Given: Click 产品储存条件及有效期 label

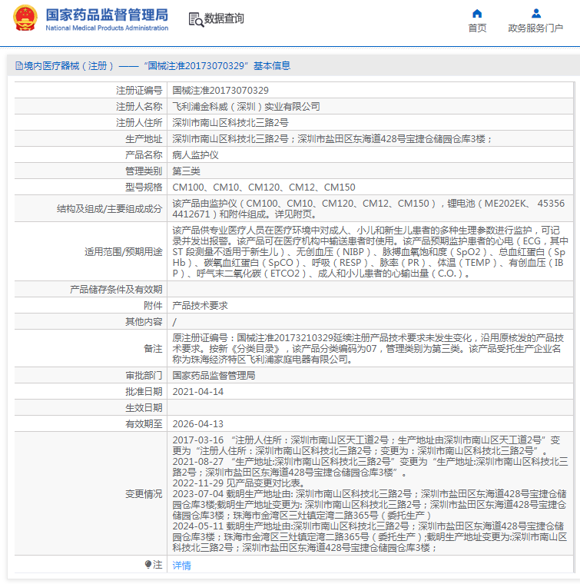Looking at the screenshot, I should coord(116,290).
